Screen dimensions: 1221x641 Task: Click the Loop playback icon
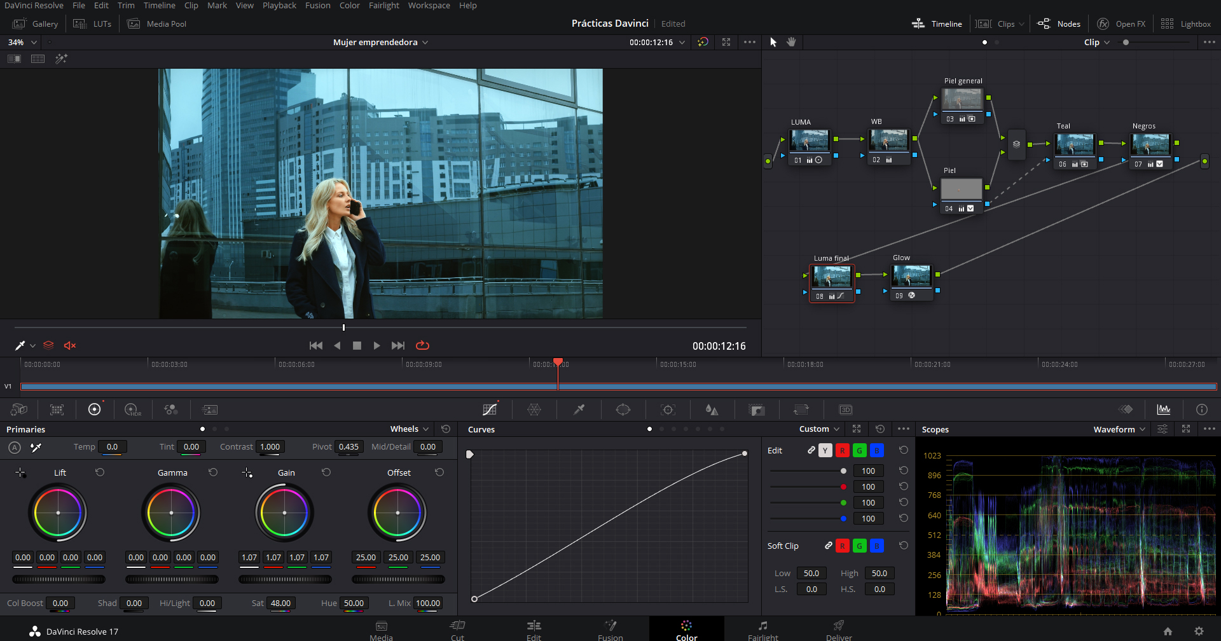tap(422, 345)
